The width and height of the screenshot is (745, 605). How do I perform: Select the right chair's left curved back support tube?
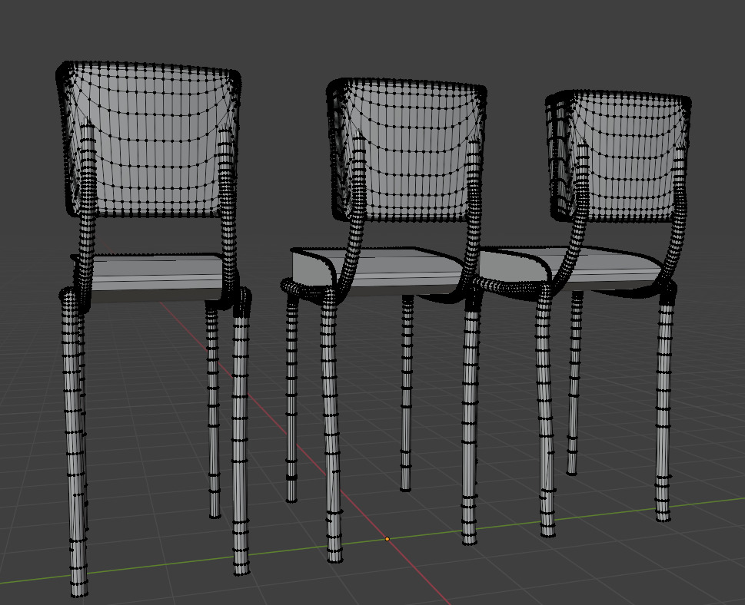tap(576, 213)
